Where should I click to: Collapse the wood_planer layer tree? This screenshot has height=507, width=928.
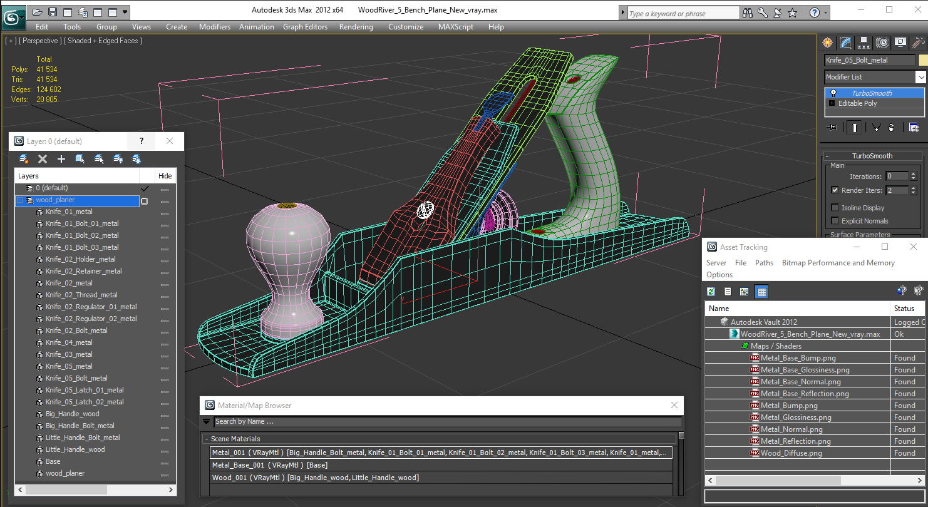19,200
